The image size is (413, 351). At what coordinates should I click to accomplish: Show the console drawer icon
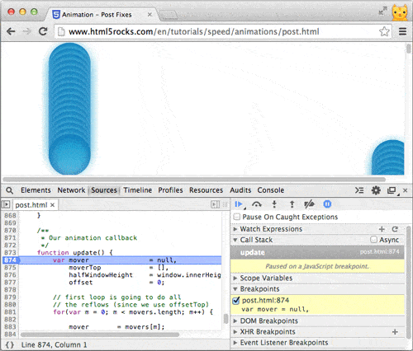coord(359,190)
